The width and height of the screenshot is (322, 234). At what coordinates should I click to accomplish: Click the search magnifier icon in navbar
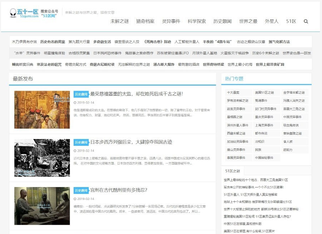click(305, 21)
